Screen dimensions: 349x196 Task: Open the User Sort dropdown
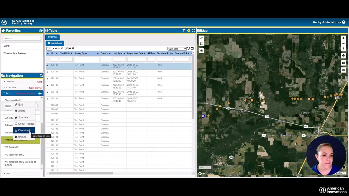[x=177, y=49]
